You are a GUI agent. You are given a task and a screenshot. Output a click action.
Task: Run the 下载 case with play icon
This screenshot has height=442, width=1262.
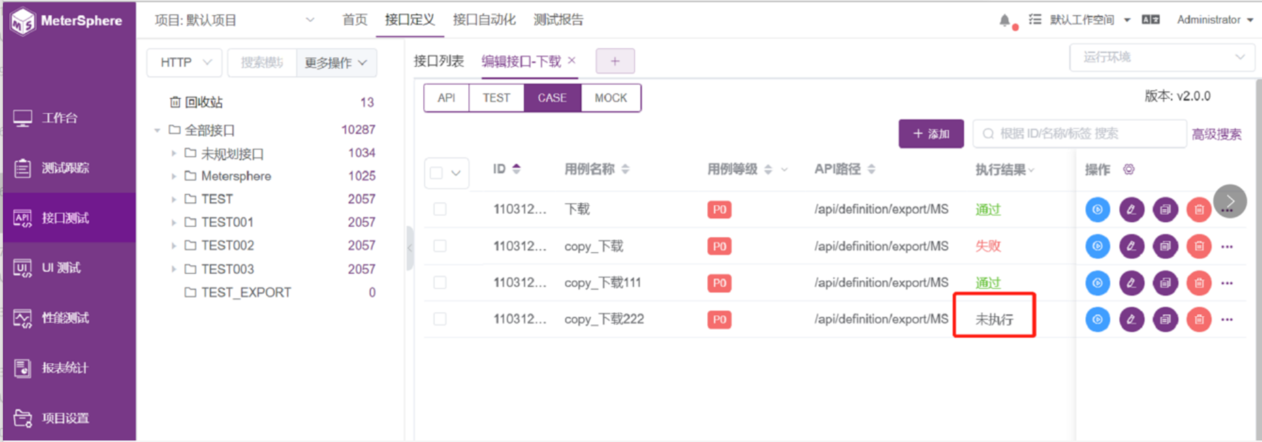[x=1098, y=209]
